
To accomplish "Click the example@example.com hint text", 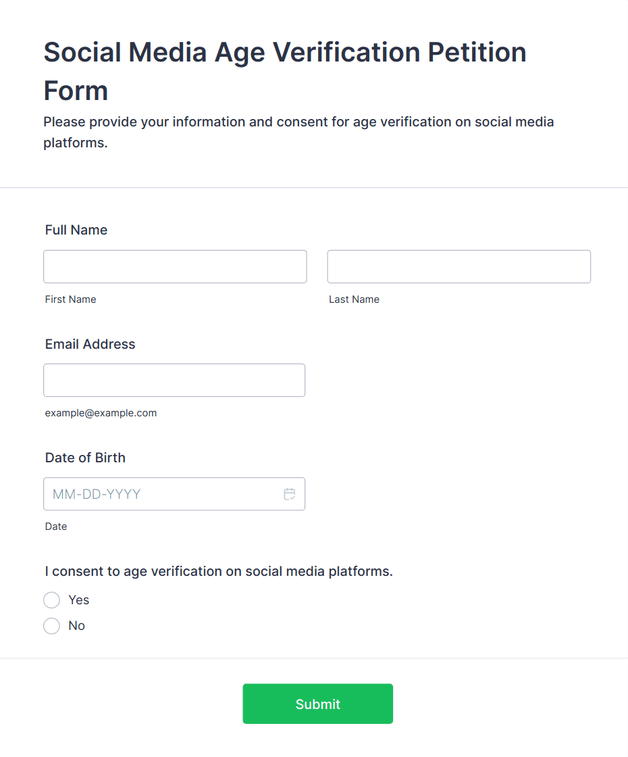I will tap(101, 413).
